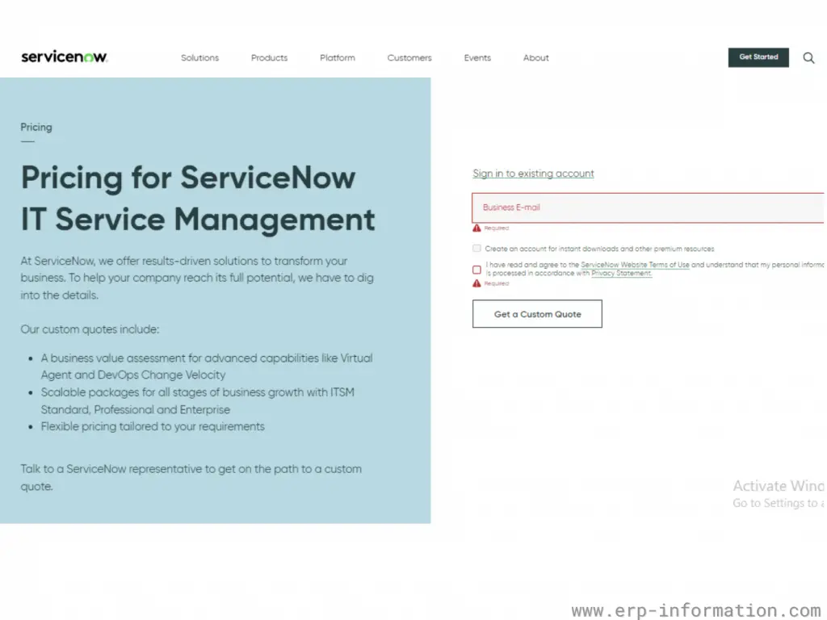
Task: Open the About menu
Action: click(x=536, y=58)
